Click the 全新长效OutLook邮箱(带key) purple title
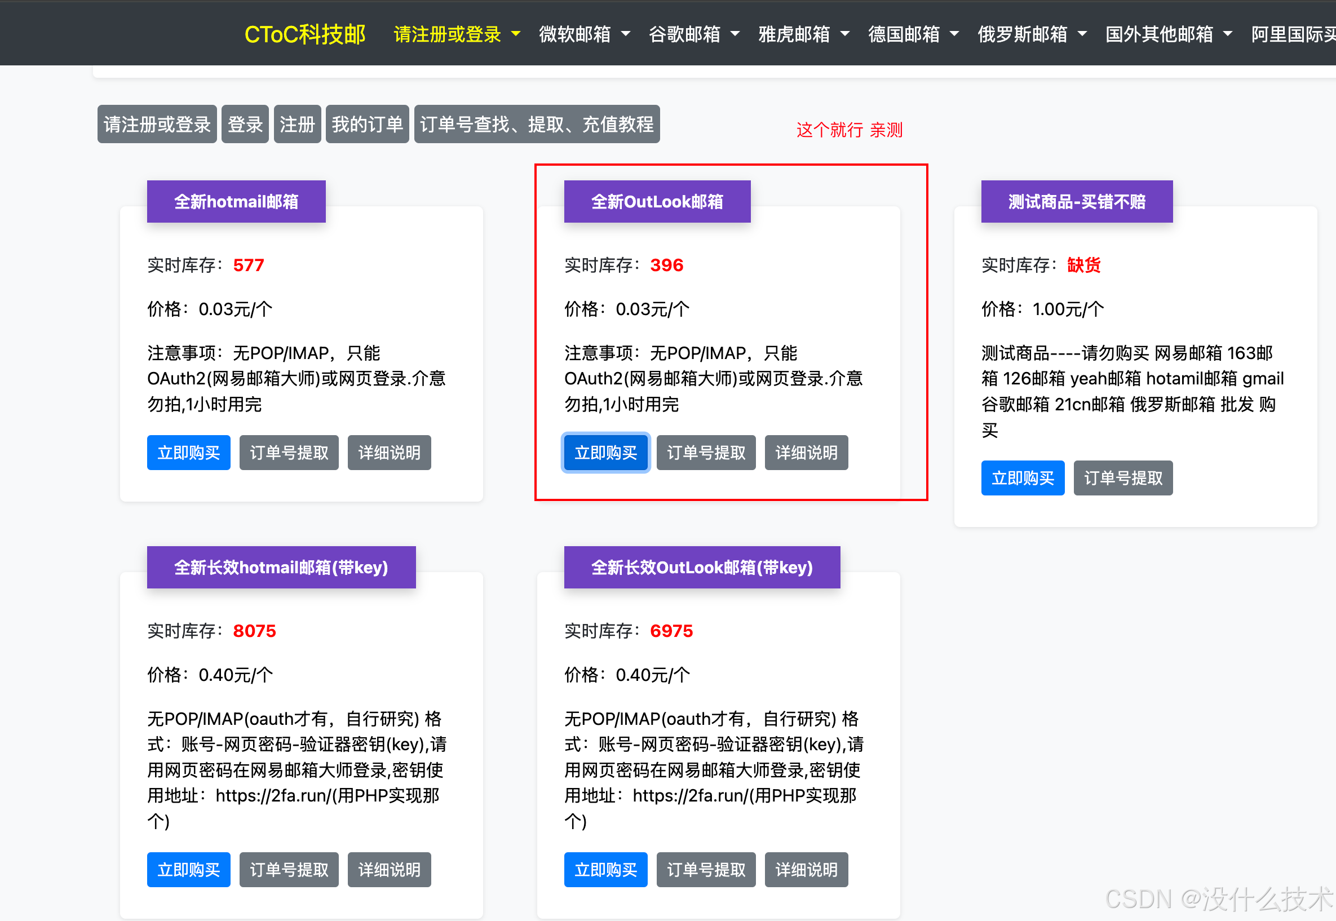The image size is (1336, 921). point(701,567)
